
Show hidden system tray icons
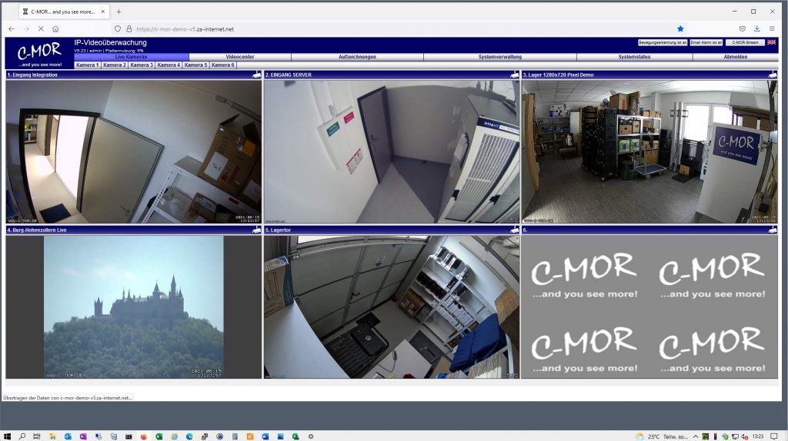[x=696, y=436]
